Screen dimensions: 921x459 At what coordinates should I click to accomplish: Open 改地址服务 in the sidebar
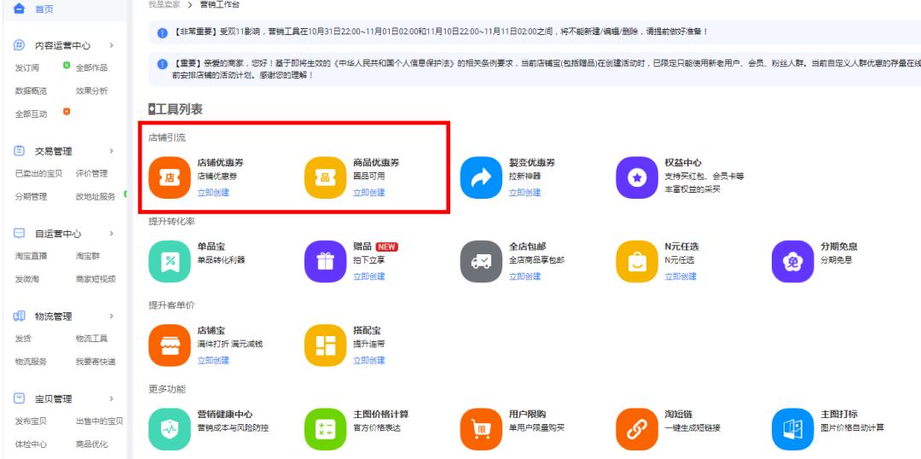point(96,197)
